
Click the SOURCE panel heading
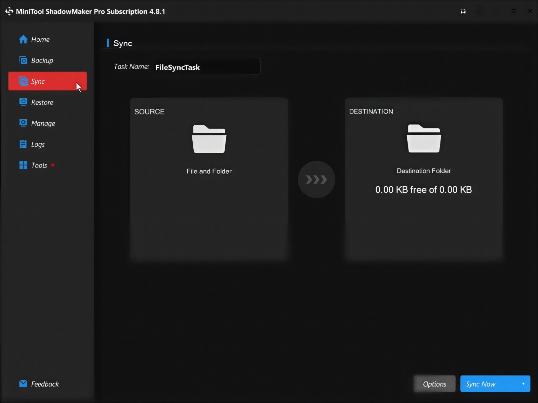click(x=149, y=112)
